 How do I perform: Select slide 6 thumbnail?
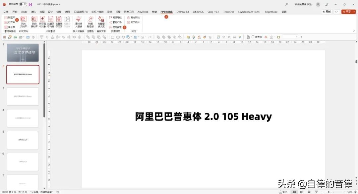click(x=23, y=162)
